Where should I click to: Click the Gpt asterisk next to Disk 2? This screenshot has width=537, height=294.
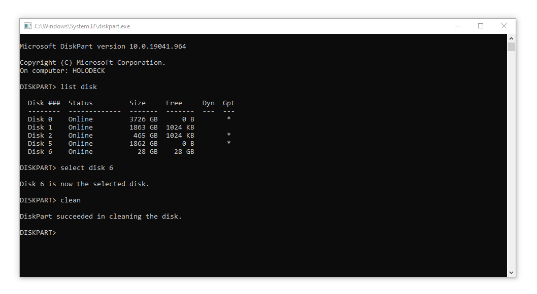(x=228, y=135)
